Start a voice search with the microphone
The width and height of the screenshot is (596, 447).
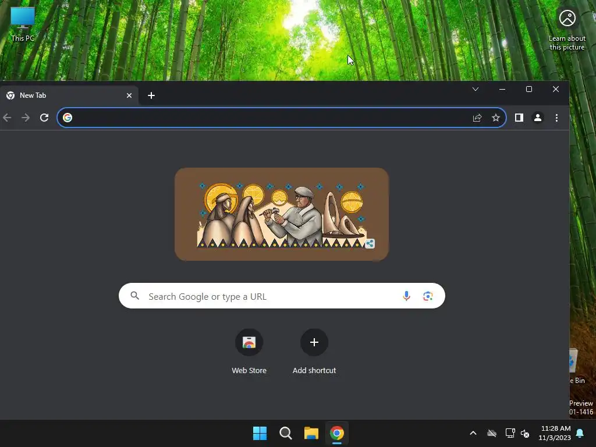pos(406,296)
